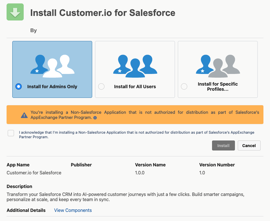Click the Additional Details label
Viewport: 270px width, 221px height.
[26, 210]
